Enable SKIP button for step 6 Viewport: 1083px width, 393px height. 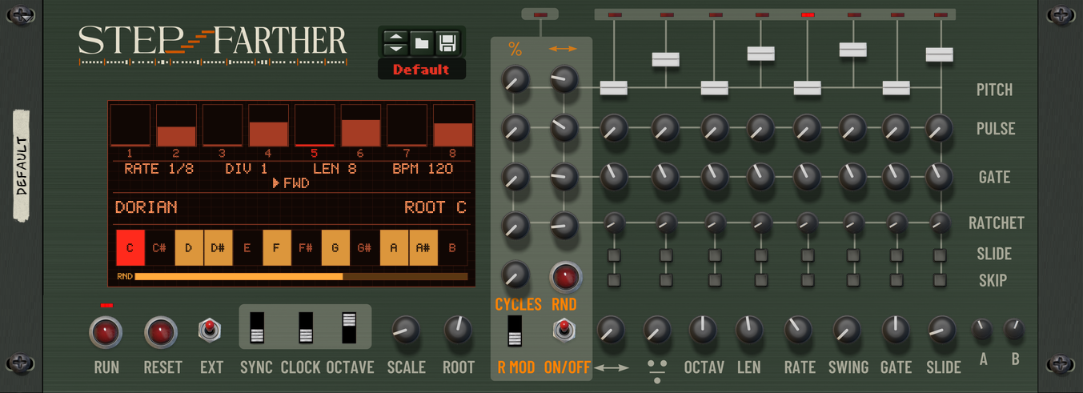click(853, 280)
